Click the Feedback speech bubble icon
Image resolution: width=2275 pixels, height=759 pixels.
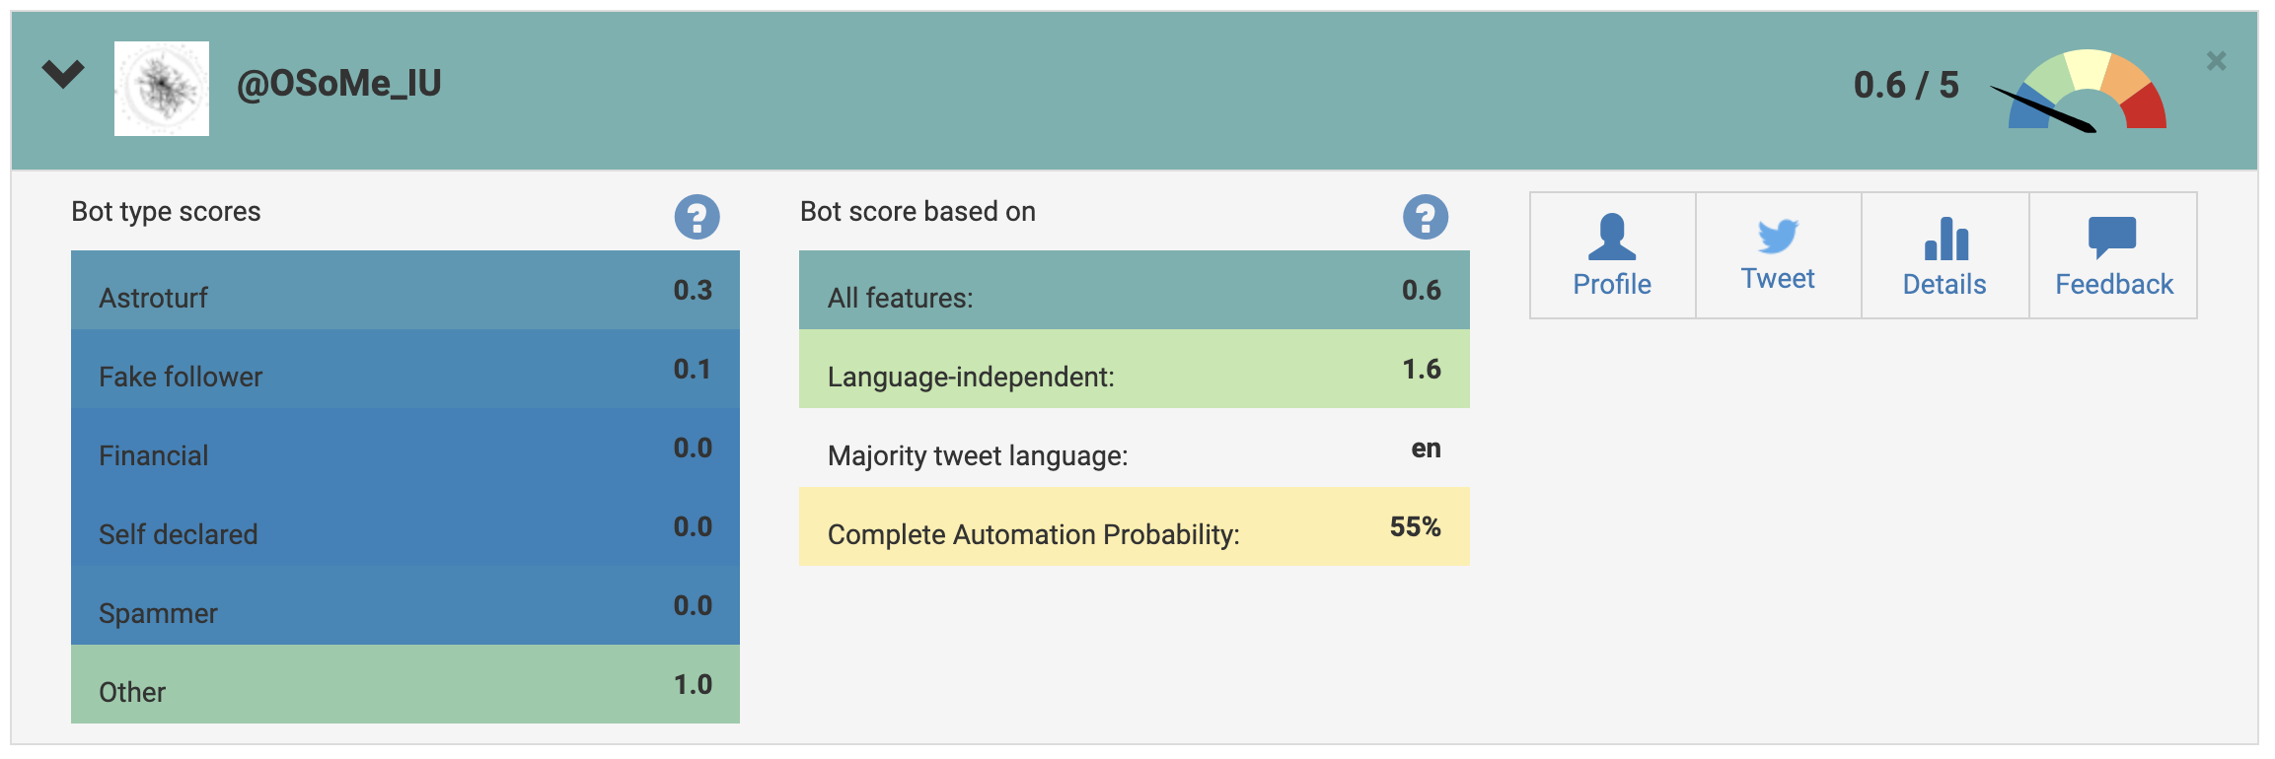(x=2111, y=238)
